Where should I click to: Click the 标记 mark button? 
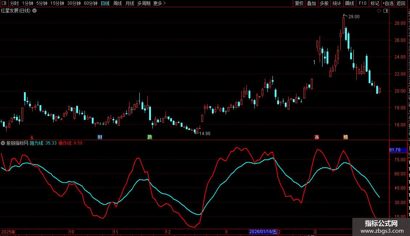[x=375, y=3]
